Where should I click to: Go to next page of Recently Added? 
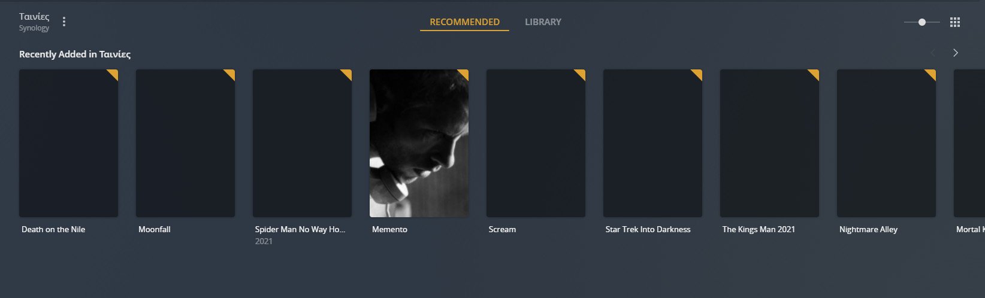pos(956,53)
